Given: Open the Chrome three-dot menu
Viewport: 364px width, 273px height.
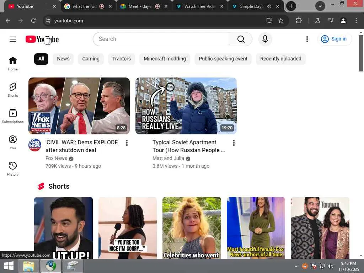Looking at the screenshot, I should point(356,21).
